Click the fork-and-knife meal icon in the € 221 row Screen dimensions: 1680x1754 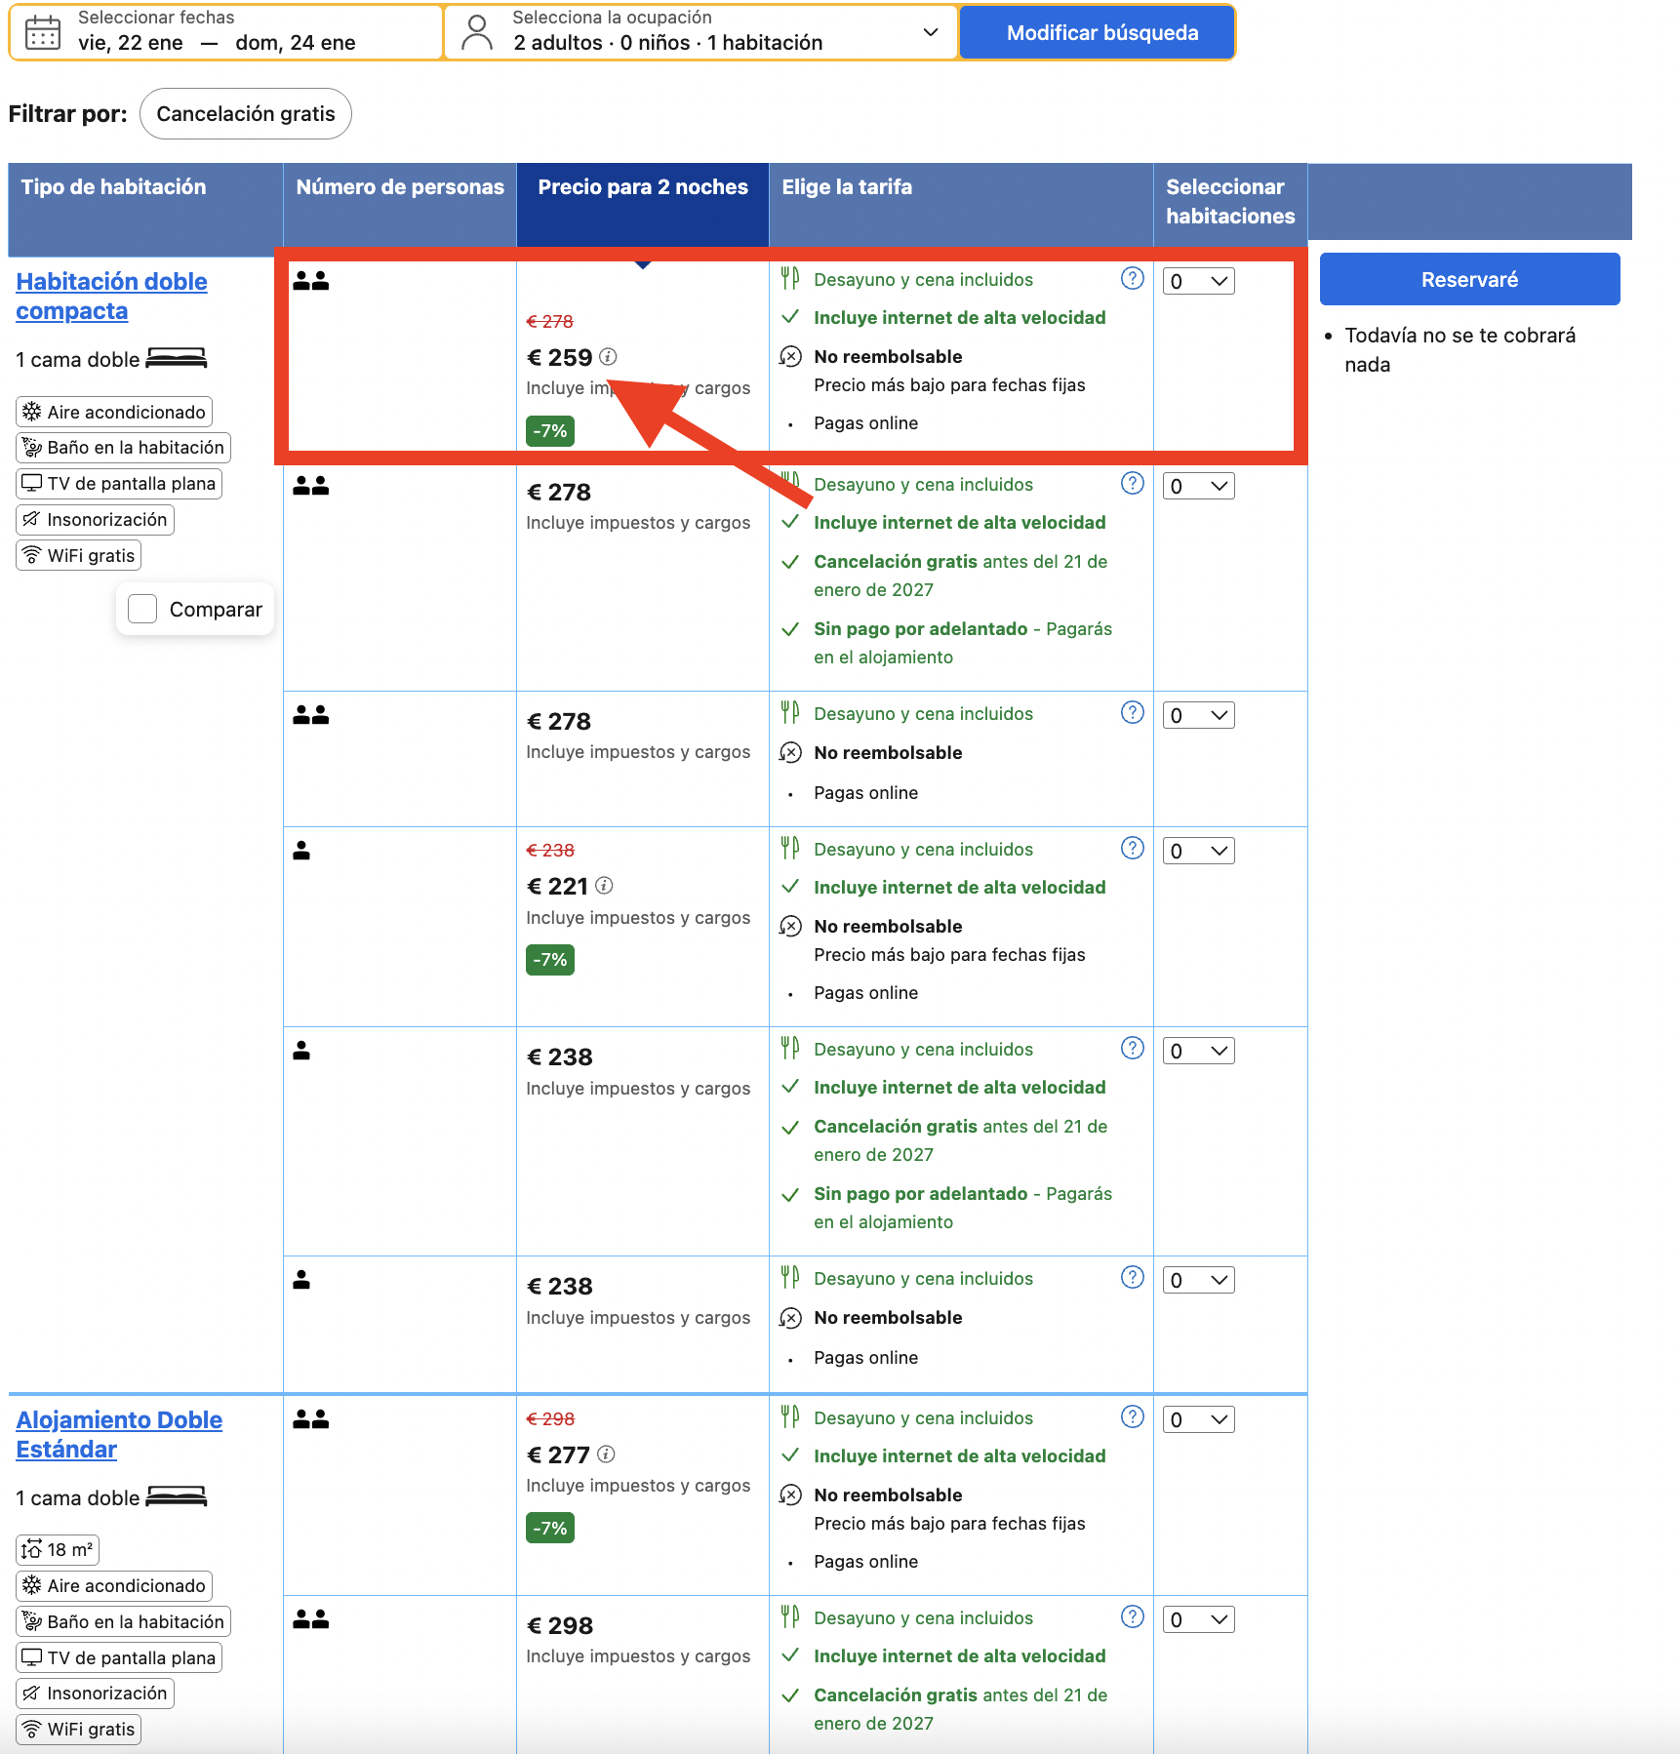790,849
